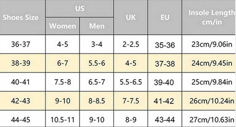Click the 39-40 EU size cell
This screenshot has height=127, width=236.
(x=165, y=82)
